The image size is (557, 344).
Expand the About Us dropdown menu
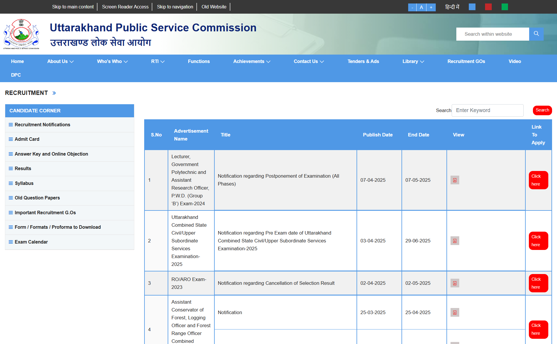coord(60,62)
